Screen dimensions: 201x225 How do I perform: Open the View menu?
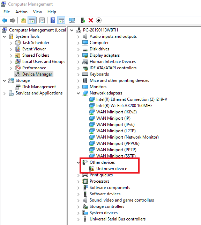pos(37,12)
